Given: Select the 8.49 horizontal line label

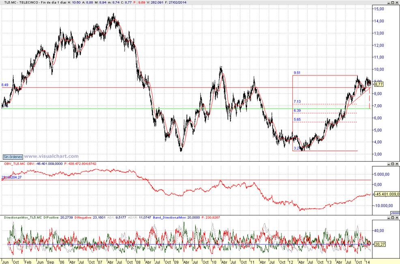Looking at the screenshot, I should pyautogui.click(x=4, y=85).
